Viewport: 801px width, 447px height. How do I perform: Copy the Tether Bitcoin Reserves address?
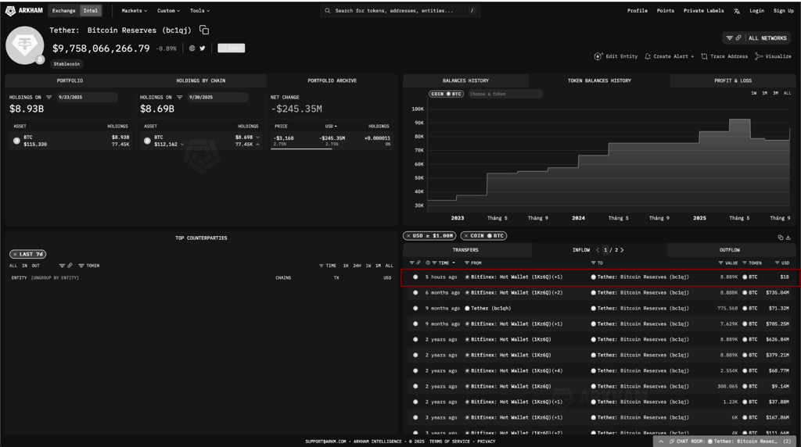(x=204, y=30)
